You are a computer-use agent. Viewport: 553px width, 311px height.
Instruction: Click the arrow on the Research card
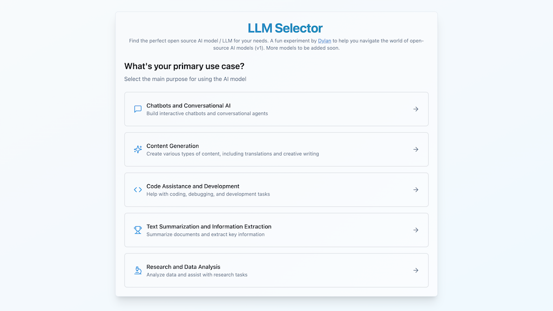click(415, 270)
